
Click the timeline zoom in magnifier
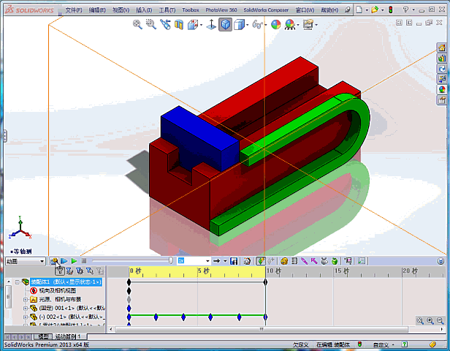pos(420,320)
